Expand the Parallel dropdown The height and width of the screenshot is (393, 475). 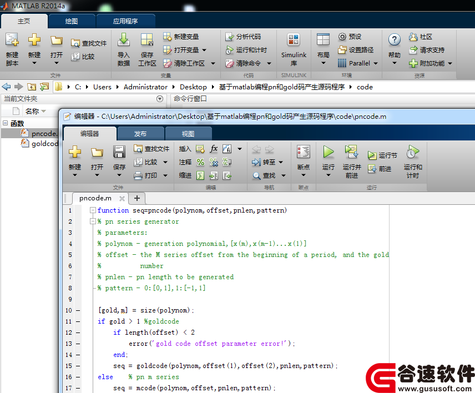point(376,63)
